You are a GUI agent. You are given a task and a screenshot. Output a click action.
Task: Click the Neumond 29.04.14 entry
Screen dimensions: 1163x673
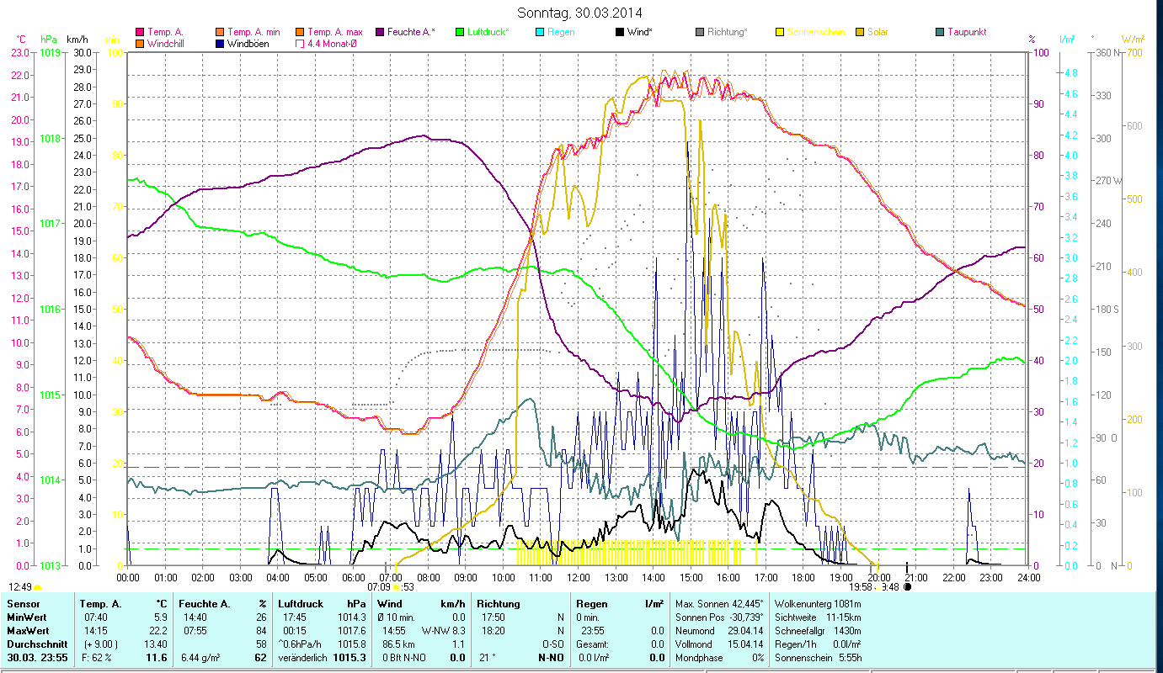click(x=720, y=631)
